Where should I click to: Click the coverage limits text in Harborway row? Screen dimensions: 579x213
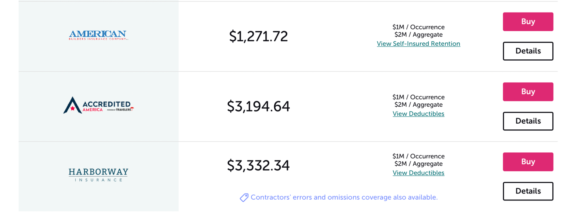click(418, 160)
